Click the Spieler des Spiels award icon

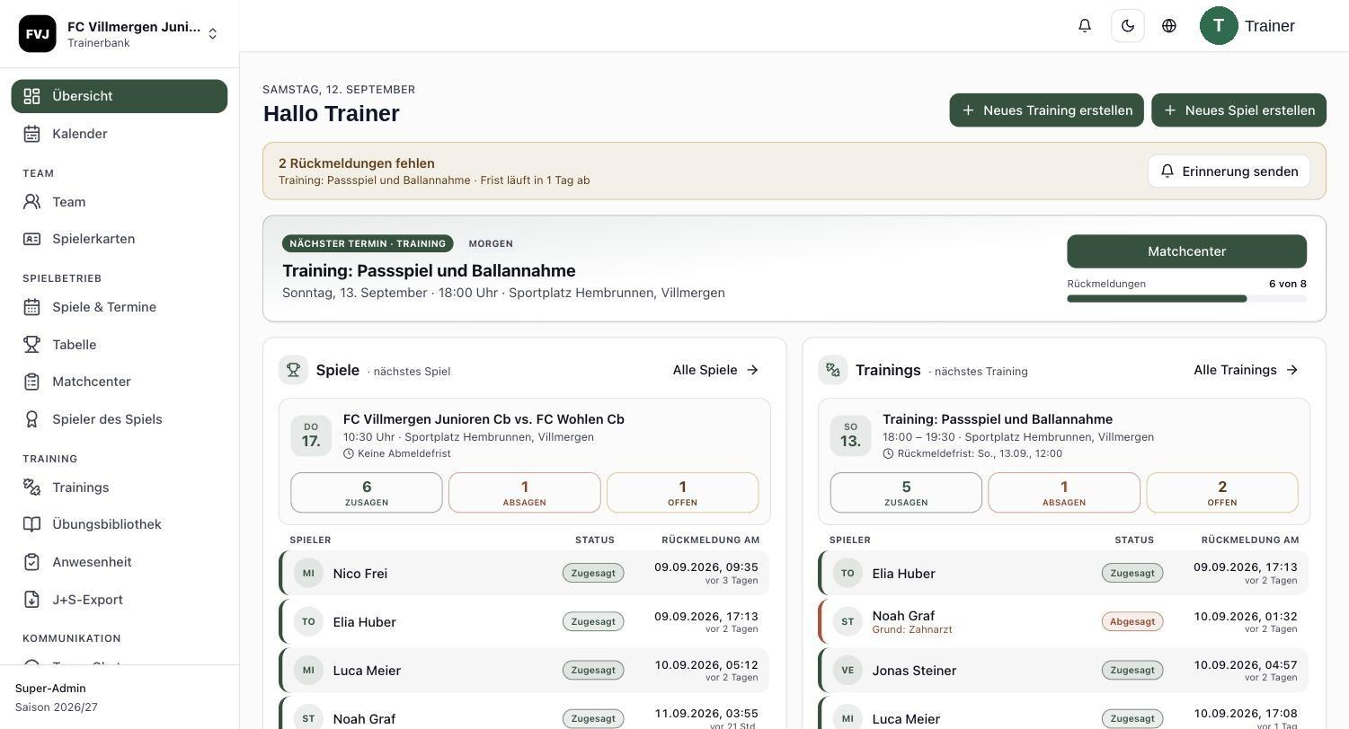coord(31,419)
